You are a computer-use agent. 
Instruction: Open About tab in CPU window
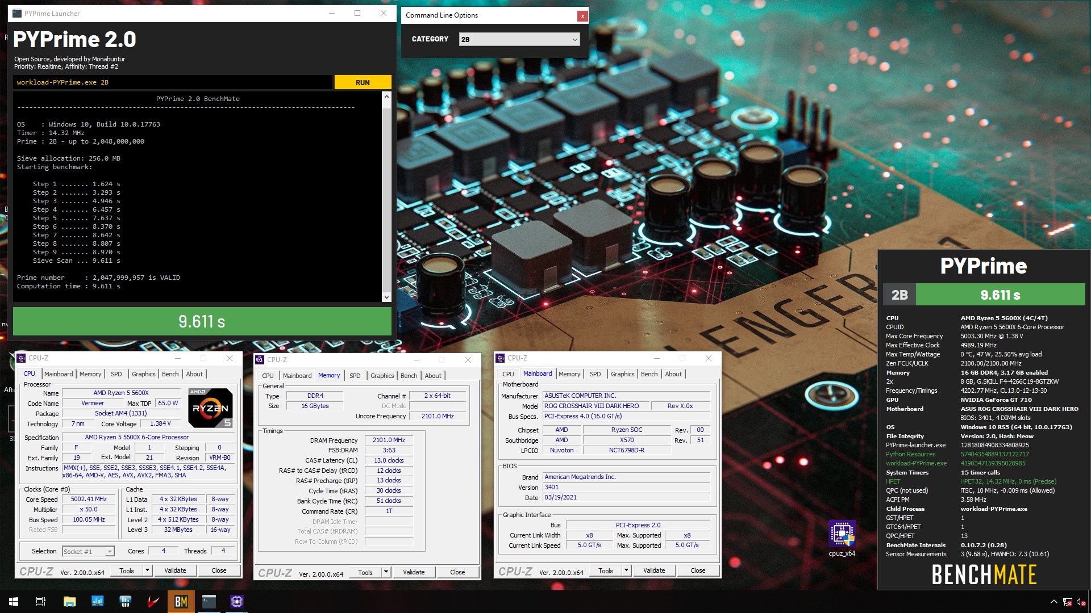tap(194, 374)
